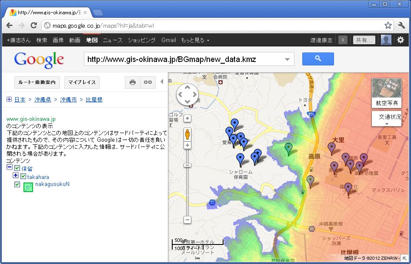Expand the takahara tree node

(16, 175)
